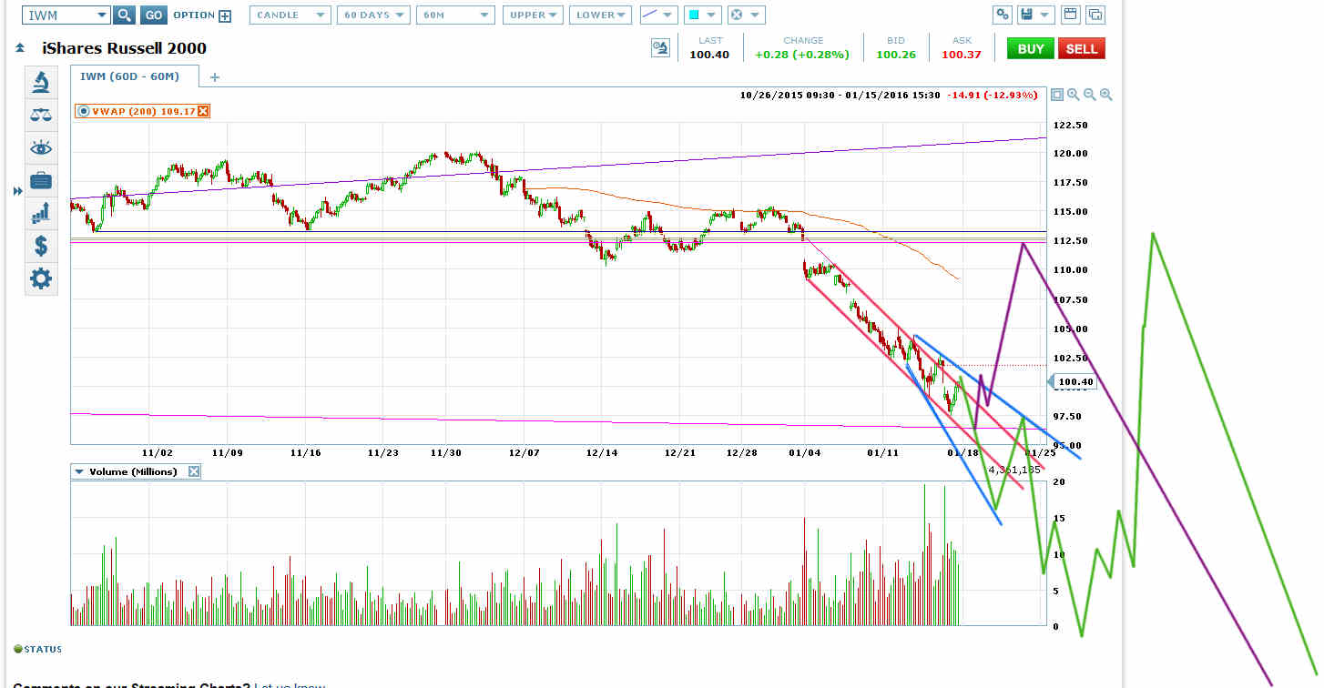Click the balance scales compare icon
The height and width of the screenshot is (688, 1324).
tap(41, 115)
